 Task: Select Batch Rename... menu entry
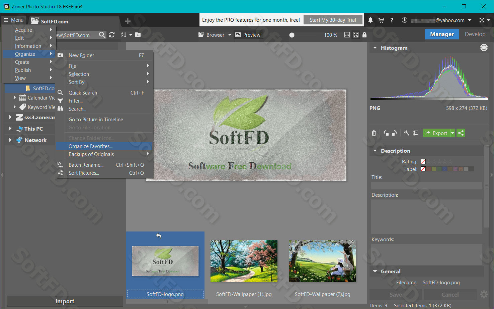pyautogui.click(x=104, y=165)
